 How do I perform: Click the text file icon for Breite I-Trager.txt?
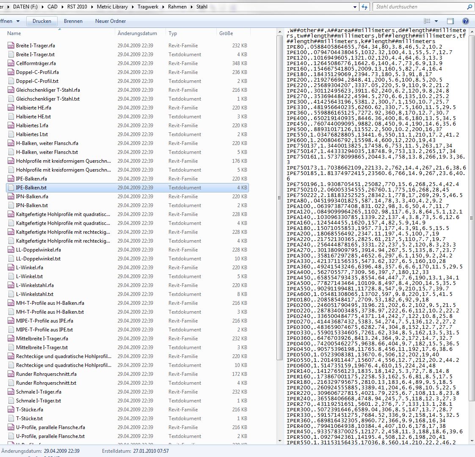(11, 55)
